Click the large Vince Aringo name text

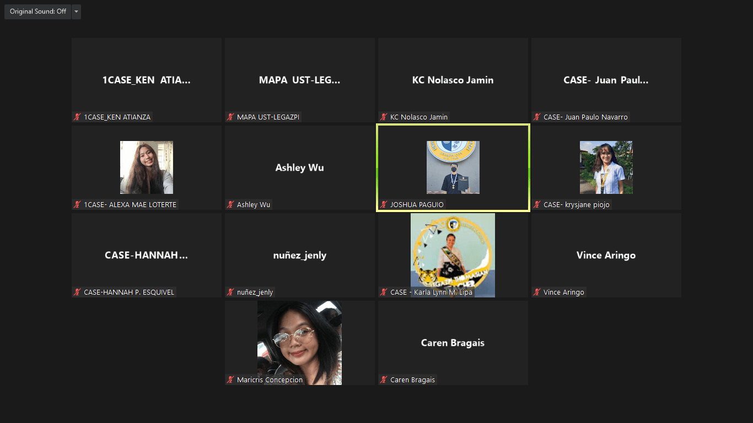coord(606,255)
